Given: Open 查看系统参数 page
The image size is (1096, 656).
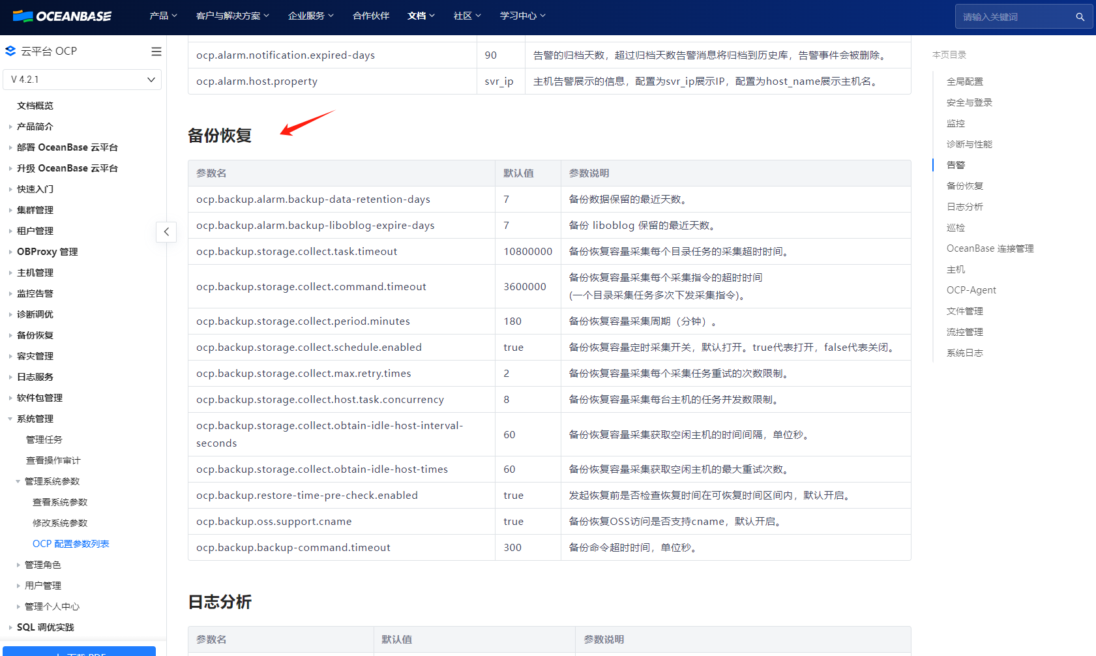Looking at the screenshot, I should pyautogui.click(x=60, y=502).
